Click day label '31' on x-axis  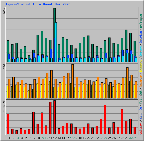click(135, 138)
